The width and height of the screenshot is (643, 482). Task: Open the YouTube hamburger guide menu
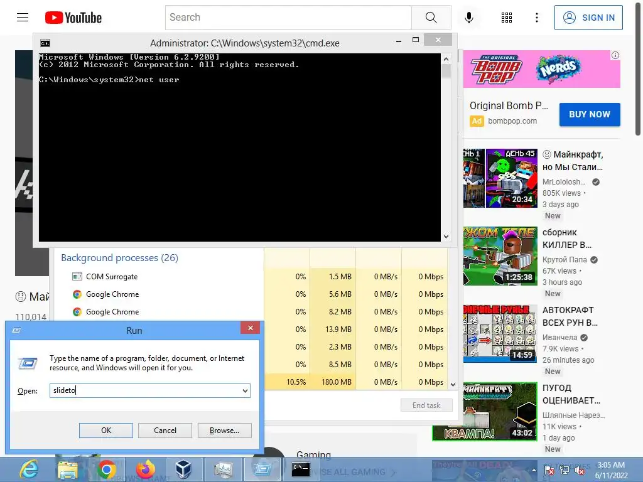tap(23, 17)
